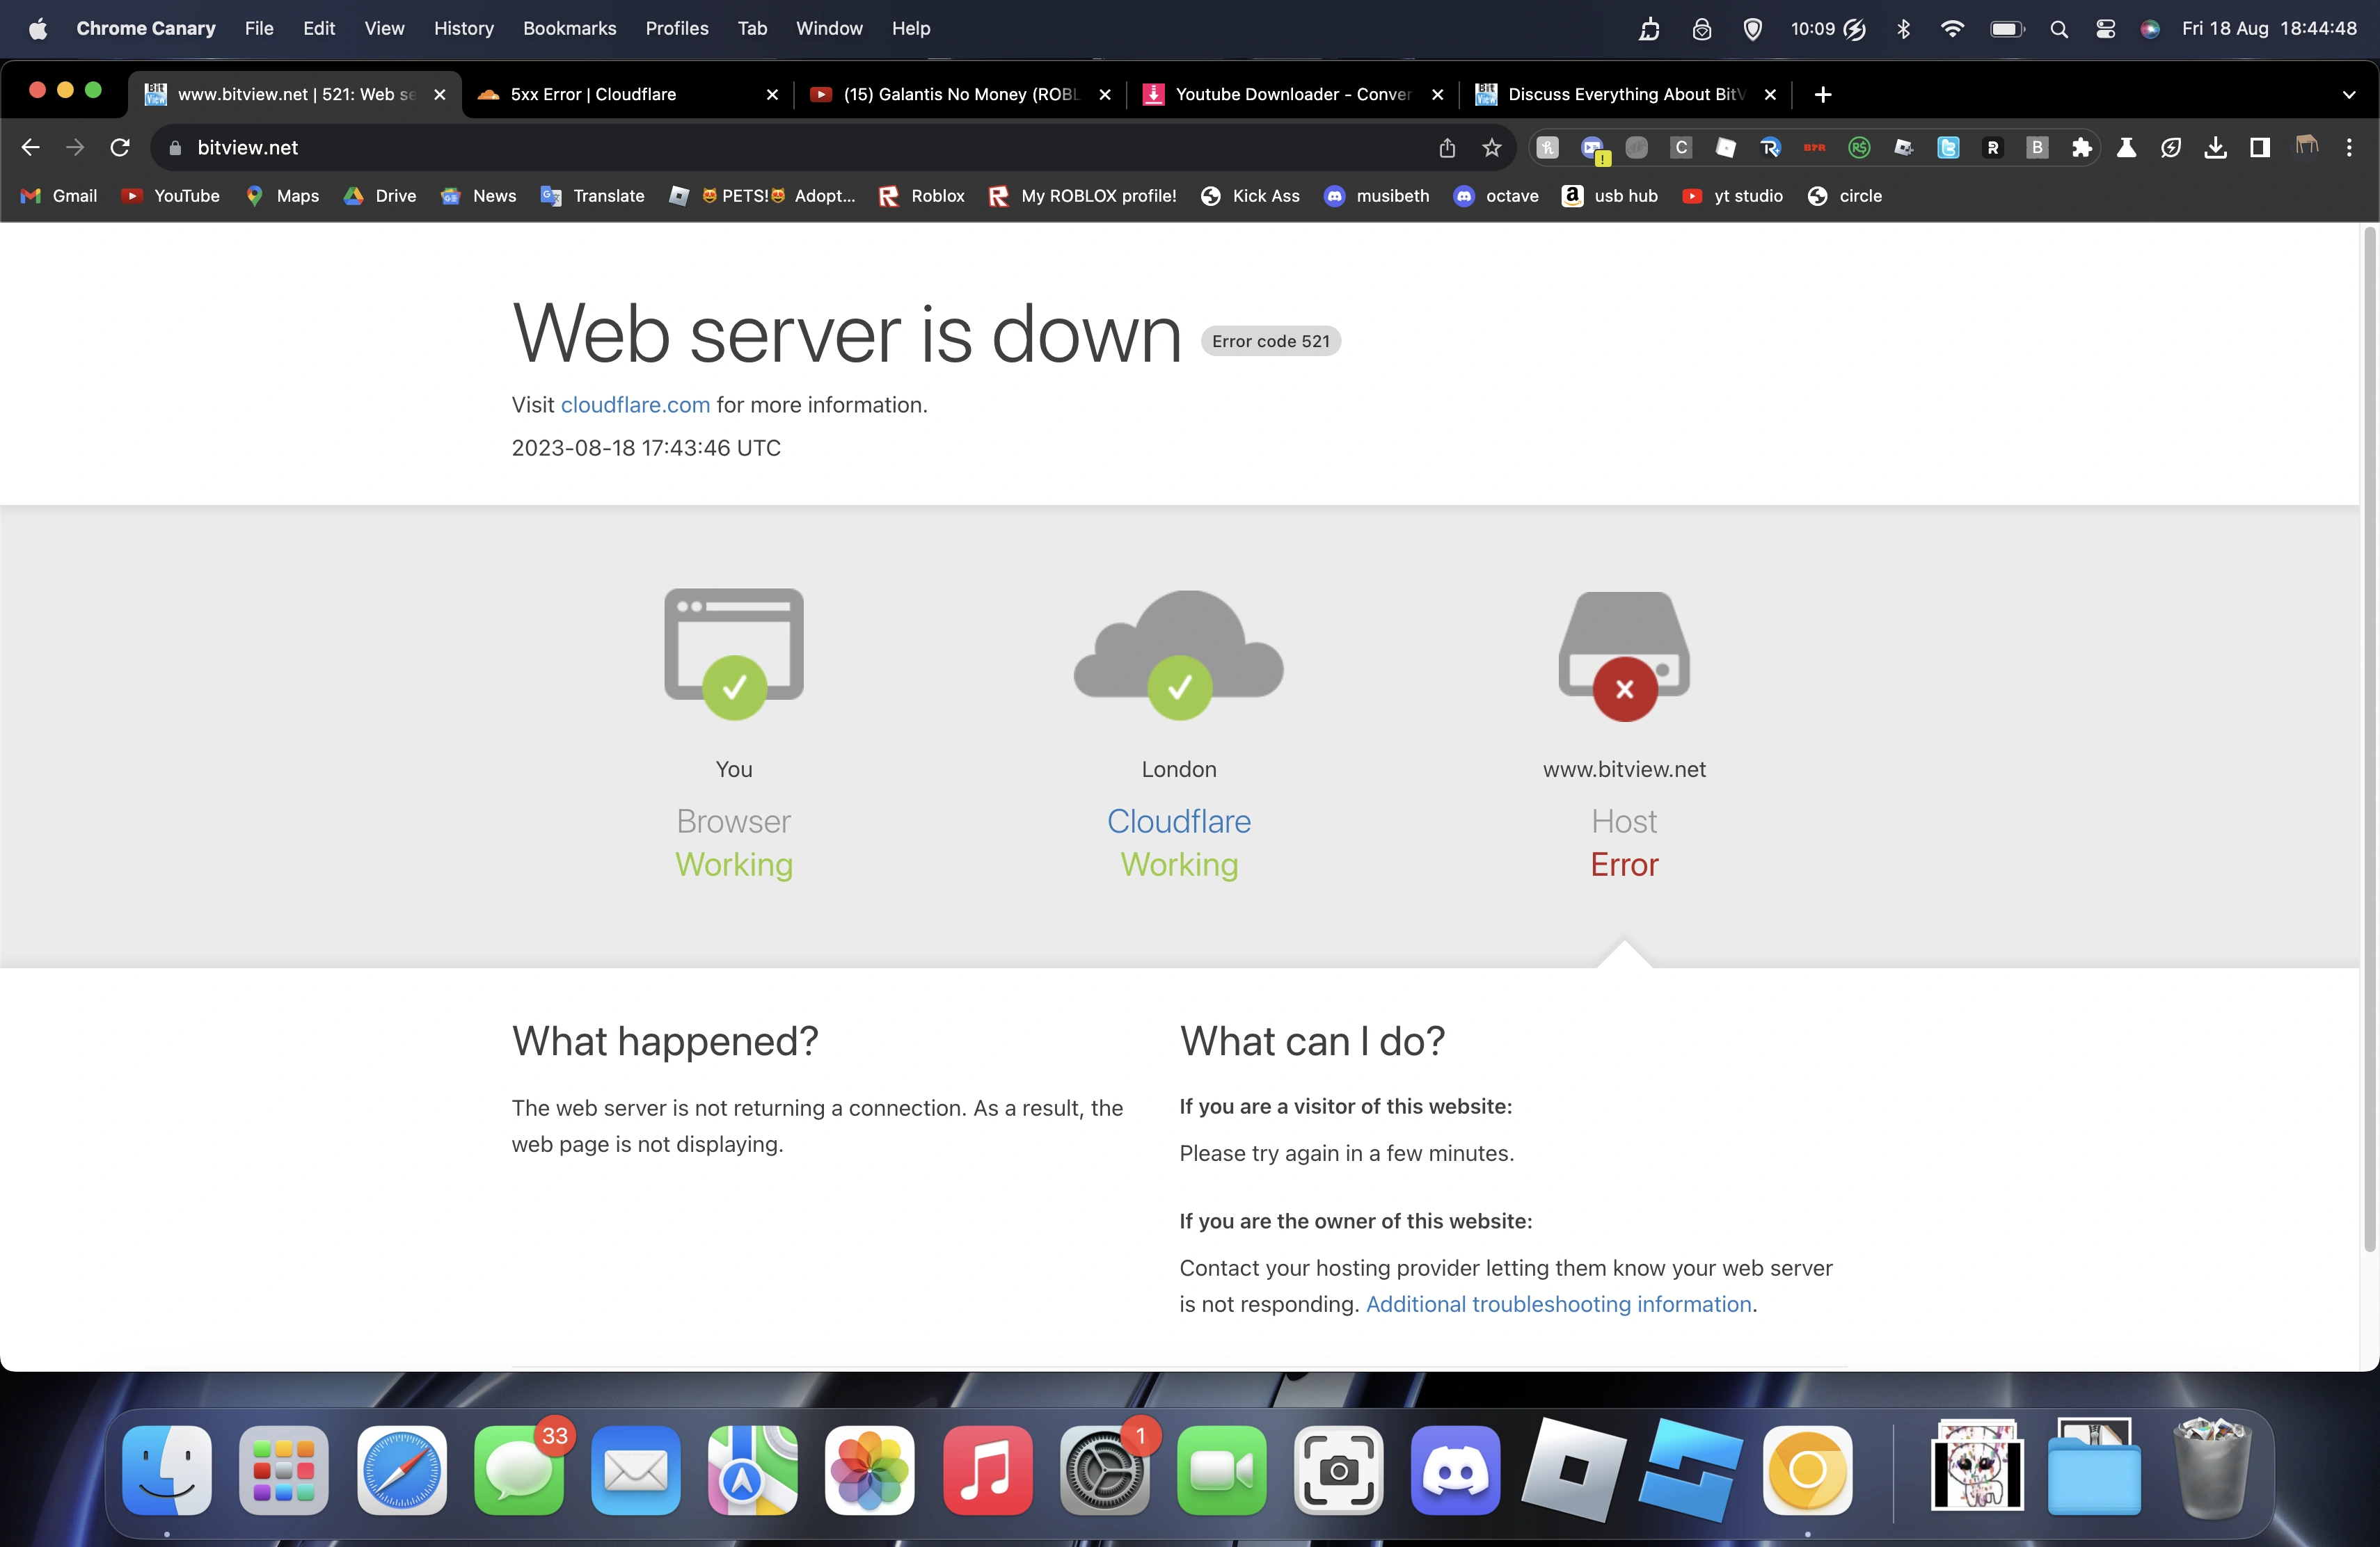The height and width of the screenshot is (1547, 2380).
Task: Open the side panel icon
Action: [2261, 147]
